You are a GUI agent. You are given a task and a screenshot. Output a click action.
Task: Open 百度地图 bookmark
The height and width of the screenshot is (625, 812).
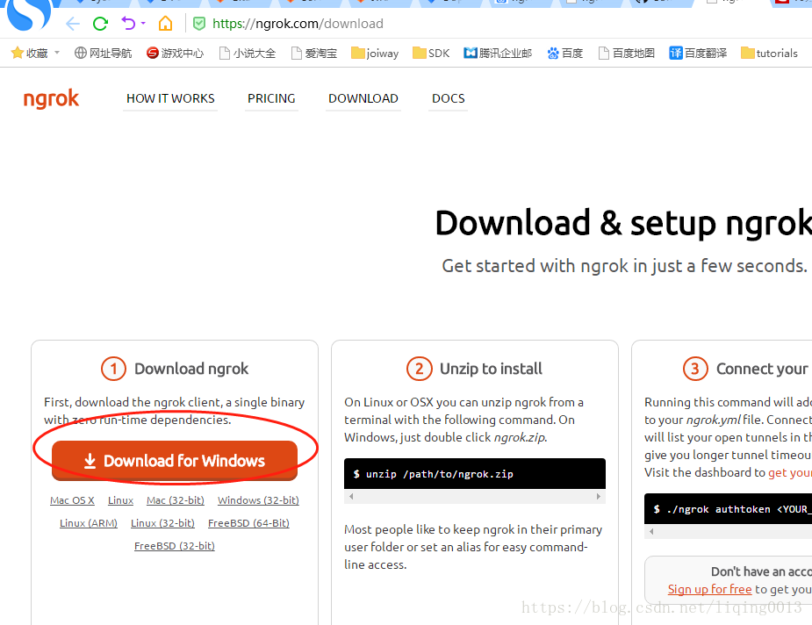627,53
